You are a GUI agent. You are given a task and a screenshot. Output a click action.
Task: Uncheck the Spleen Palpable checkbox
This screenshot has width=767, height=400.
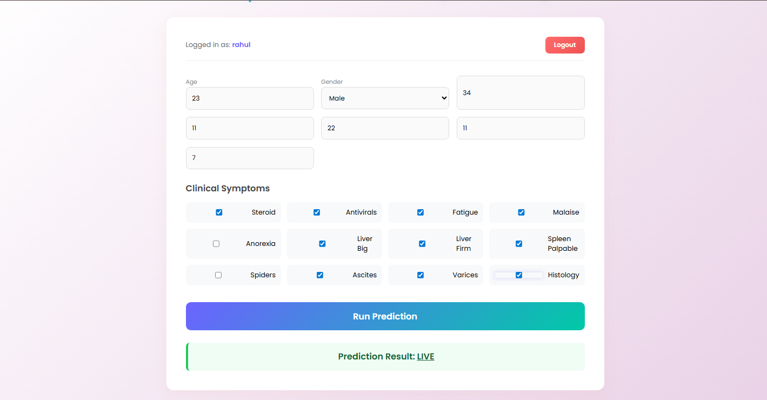pos(519,244)
